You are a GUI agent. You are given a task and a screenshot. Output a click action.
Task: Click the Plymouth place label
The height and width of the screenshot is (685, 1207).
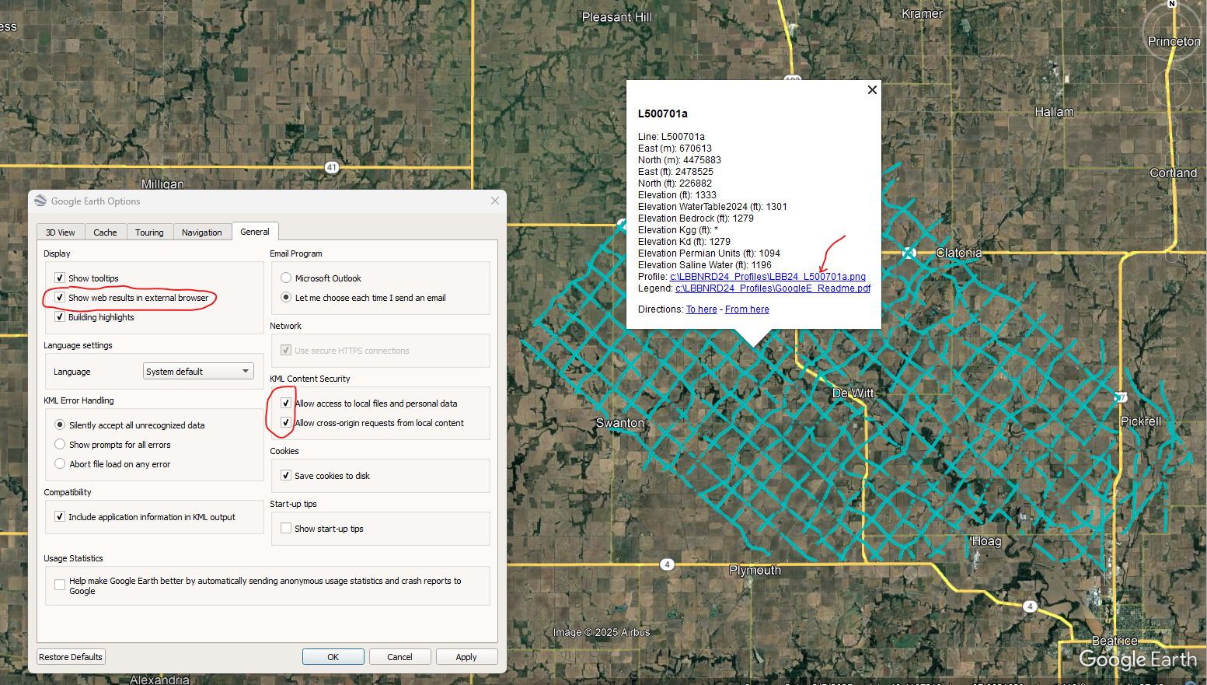[755, 571]
